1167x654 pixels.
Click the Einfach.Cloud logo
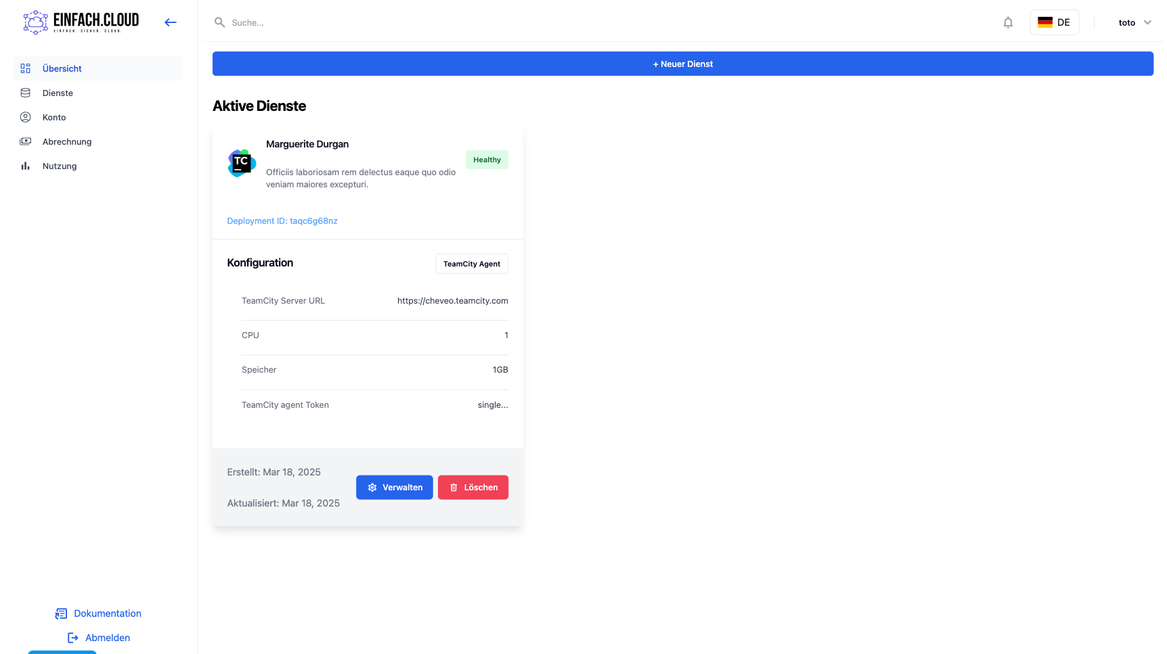pyautogui.click(x=81, y=22)
